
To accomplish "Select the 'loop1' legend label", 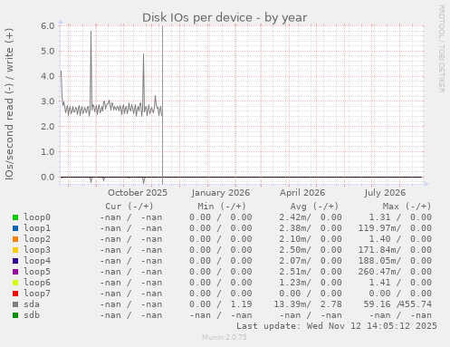I will (x=37, y=228).
